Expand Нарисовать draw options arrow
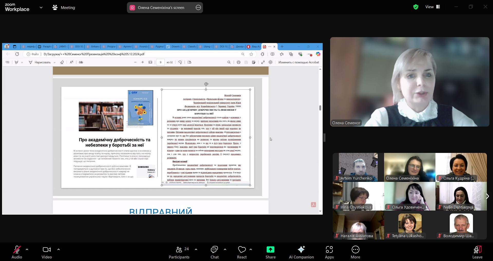Screen dimensions: 493x261 point(54,62)
